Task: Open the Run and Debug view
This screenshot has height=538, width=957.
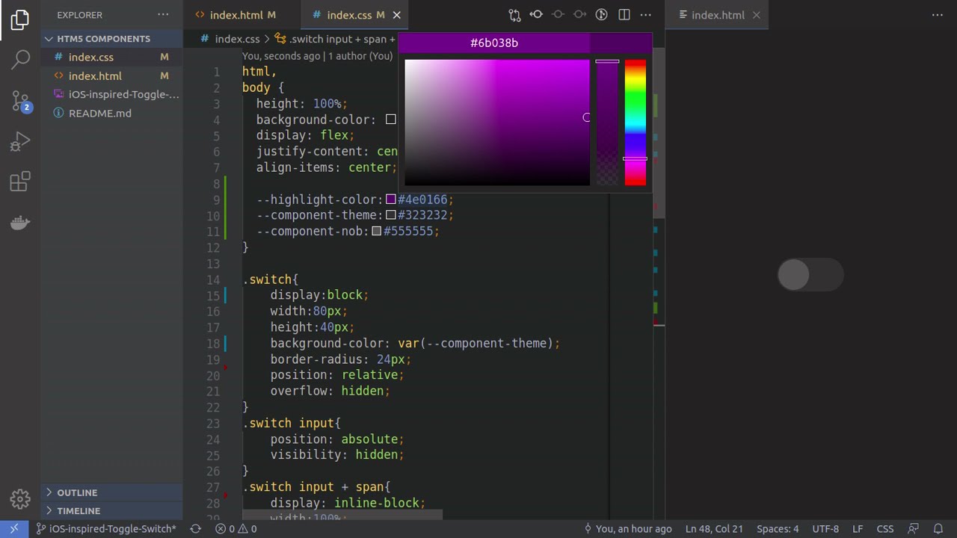Action: coord(20,141)
